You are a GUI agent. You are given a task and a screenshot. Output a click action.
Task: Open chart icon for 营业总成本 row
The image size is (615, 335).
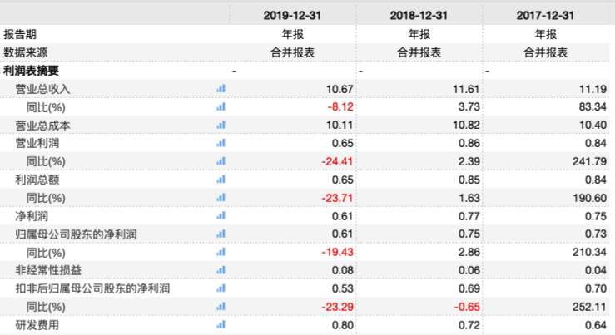click(221, 126)
